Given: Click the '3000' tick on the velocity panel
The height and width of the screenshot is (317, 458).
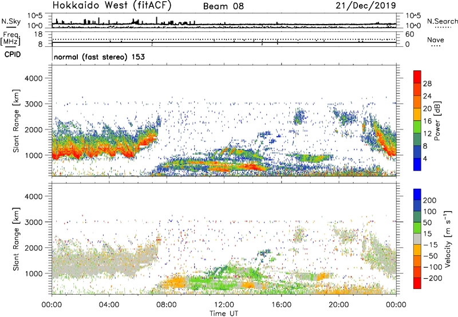Looking at the screenshot, I should [x=33, y=222].
